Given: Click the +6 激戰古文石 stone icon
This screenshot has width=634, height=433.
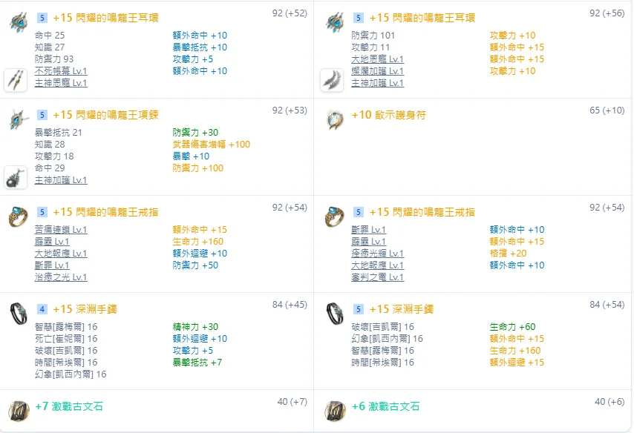Looking at the screenshot, I should (x=335, y=410).
